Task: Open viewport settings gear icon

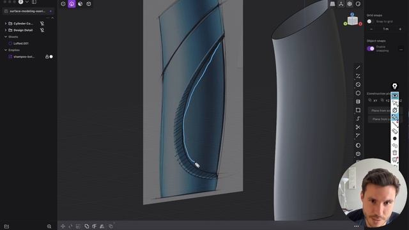Action: pyautogui.click(x=350, y=4)
